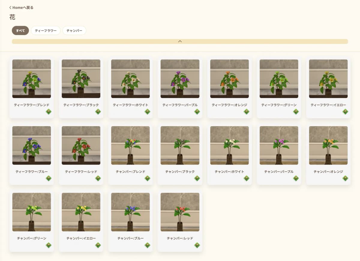This screenshot has width=360, height=261.
Task: Click the green badge icon on チャンパー:オレンジ card
Action: click(x=345, y=178)
